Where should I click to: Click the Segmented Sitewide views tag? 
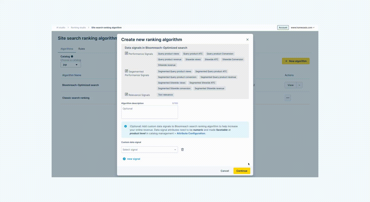pyautogui.click(x=172, y=83)
